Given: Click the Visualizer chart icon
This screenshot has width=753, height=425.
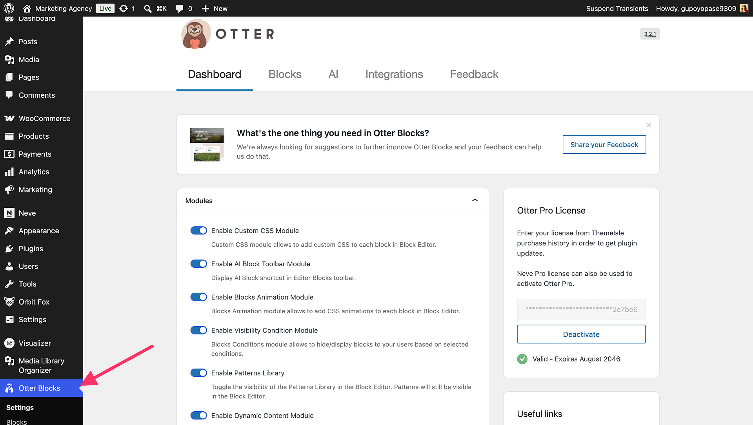Looking at the screenshot, I should click(x=9, y=343).
